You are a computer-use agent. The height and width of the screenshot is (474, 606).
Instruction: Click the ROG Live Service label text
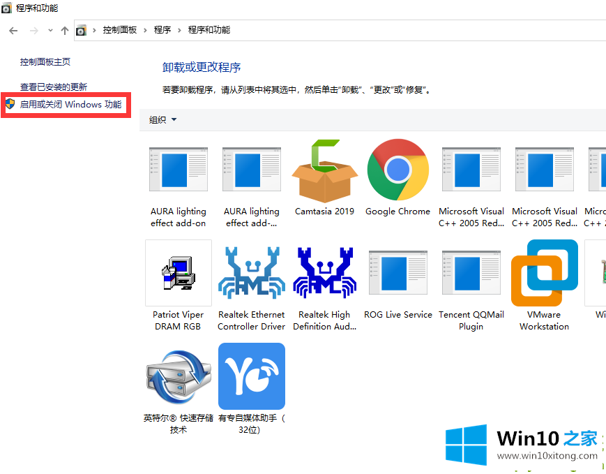pyautogui.click(x=398, y=315)
